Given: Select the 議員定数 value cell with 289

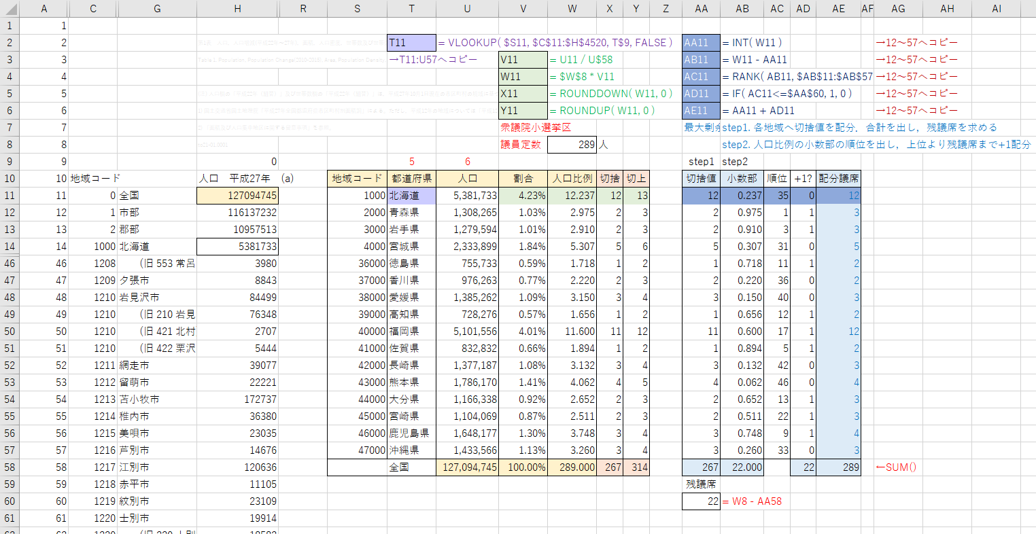Looking at the screenshot, I should click(572, 145).
